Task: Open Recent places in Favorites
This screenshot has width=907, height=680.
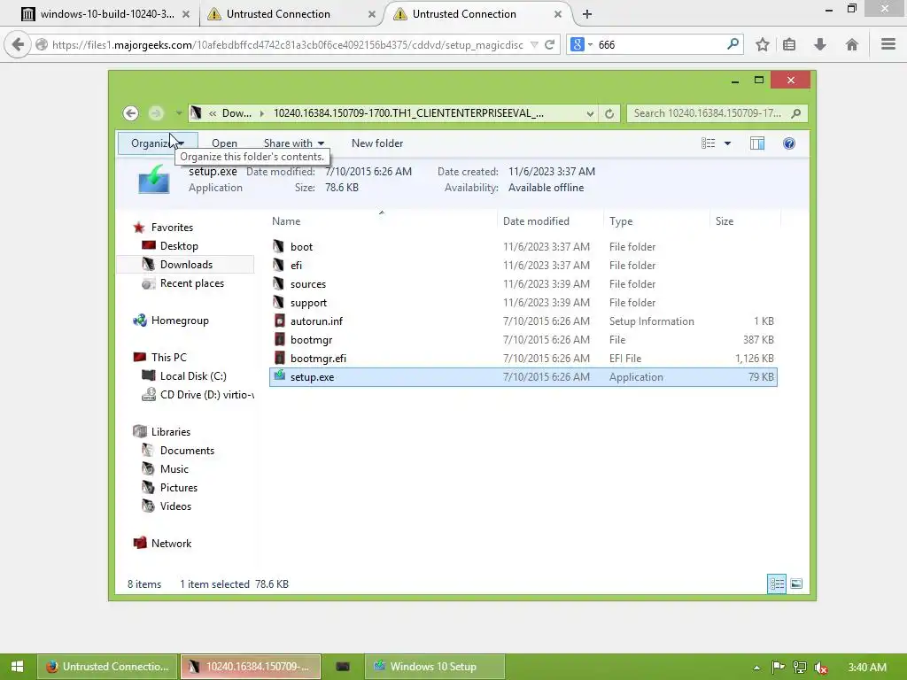Action: 192,282
